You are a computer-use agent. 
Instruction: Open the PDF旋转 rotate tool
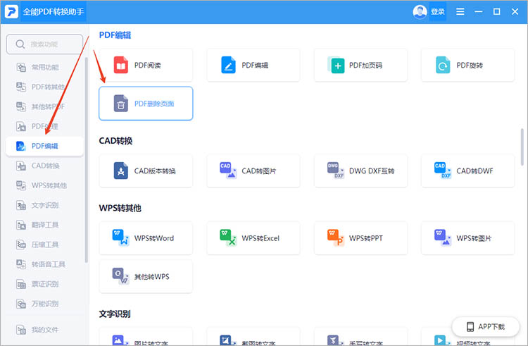(x=468, y=65)
